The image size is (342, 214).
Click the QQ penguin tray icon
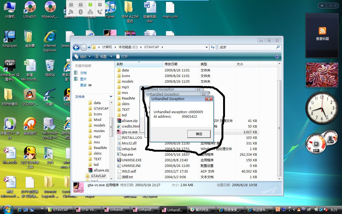[299, 209]
